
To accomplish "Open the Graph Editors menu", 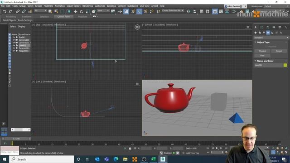I will tap(73, 6).
